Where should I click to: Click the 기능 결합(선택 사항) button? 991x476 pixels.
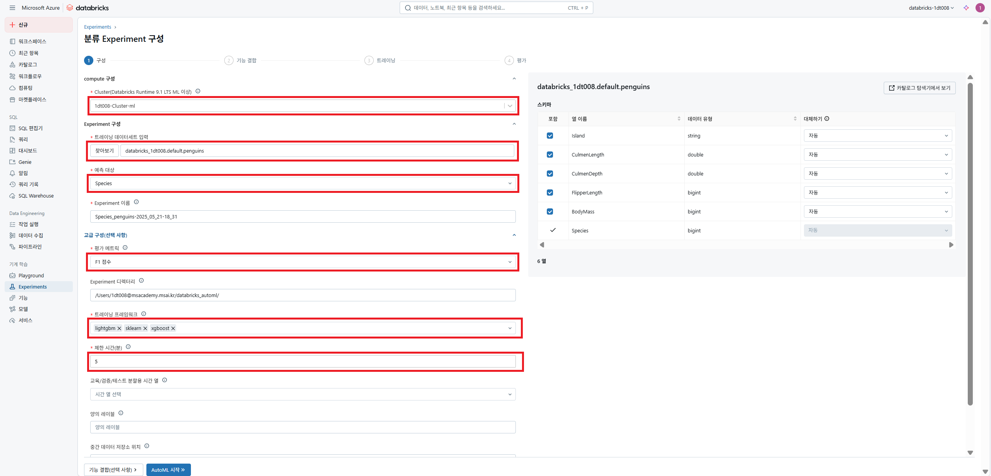(x=113, y=470)
